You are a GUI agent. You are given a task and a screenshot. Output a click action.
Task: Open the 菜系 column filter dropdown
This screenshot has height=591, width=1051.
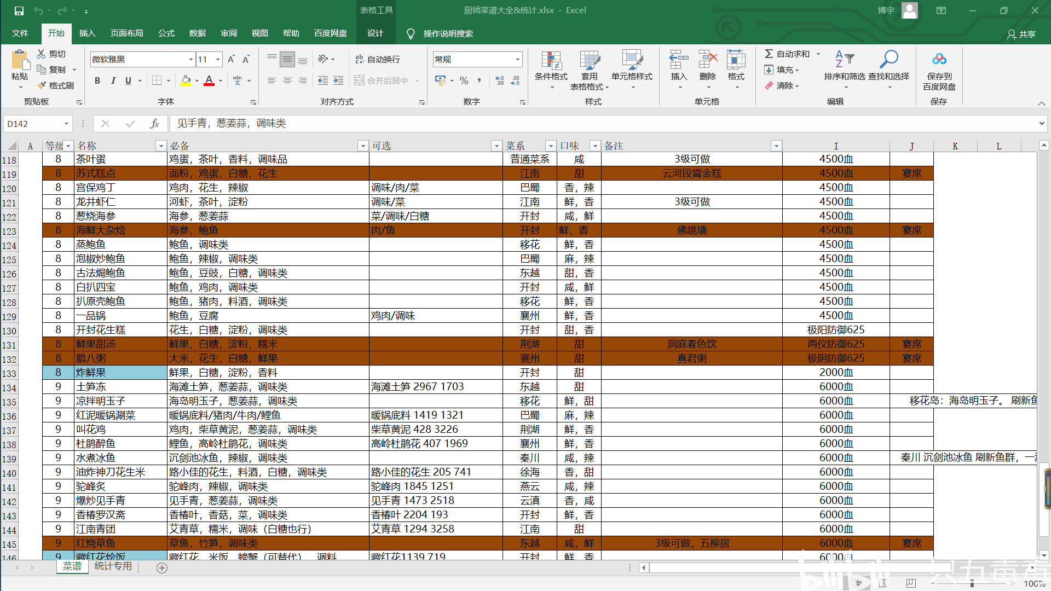pos(551,146)
